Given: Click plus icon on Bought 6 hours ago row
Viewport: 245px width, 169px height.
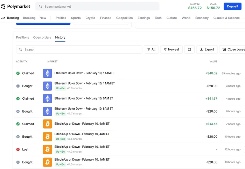Looking at the screenshot, I should (x=18, y=112).
